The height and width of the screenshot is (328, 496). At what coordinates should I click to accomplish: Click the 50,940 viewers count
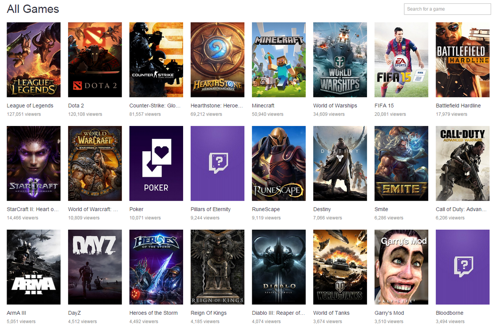click(268, 114)
